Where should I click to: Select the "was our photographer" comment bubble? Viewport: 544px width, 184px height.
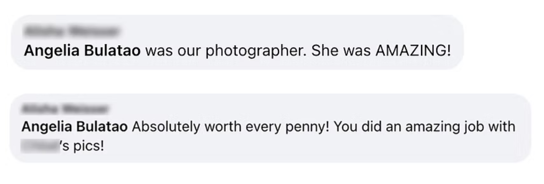click(237, 42)
